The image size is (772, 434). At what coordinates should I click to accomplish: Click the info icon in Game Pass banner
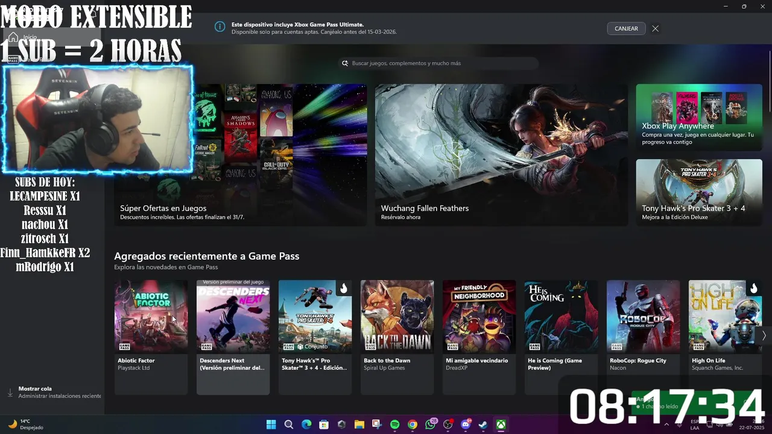(220, 27)
